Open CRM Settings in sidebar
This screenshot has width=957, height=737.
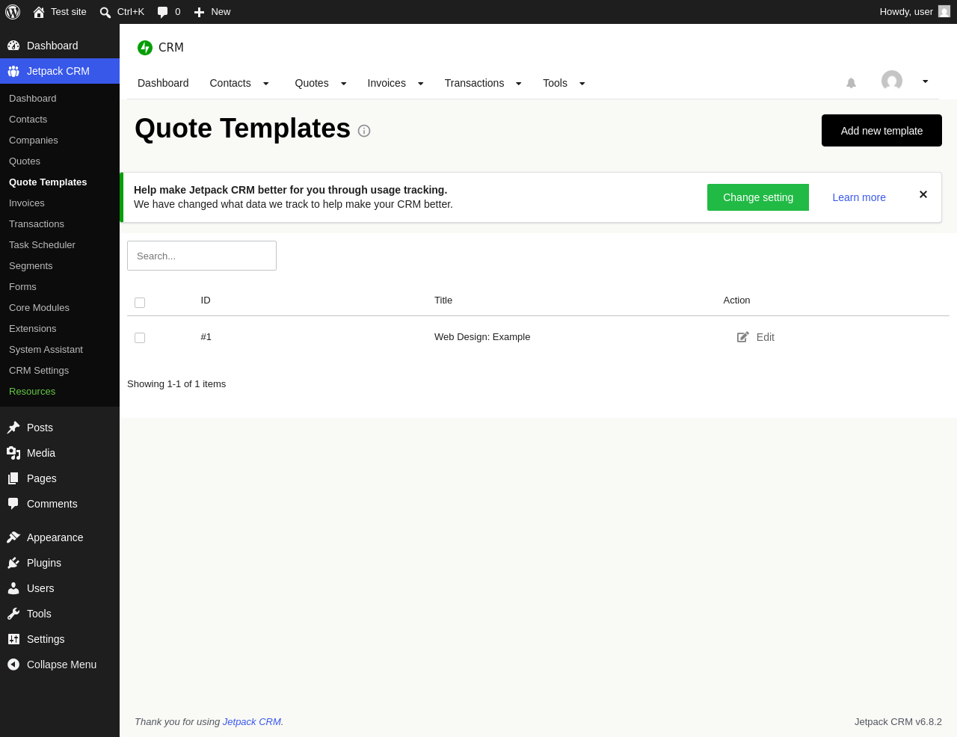(39, 371)
